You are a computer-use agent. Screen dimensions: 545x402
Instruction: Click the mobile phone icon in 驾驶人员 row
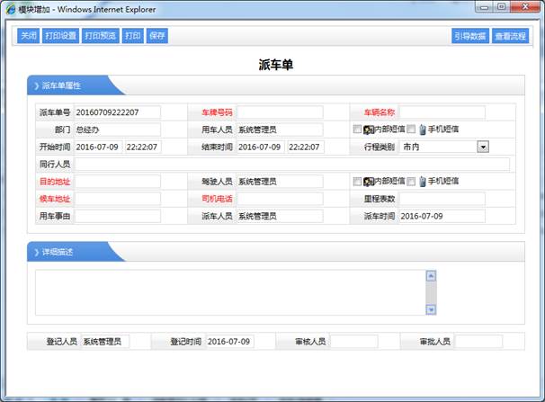click(x=422, y=181)
